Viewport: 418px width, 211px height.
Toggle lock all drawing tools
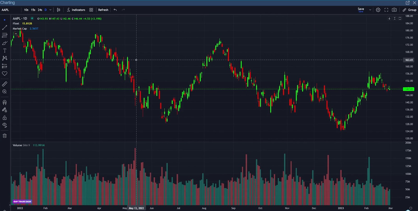[4, 118]
